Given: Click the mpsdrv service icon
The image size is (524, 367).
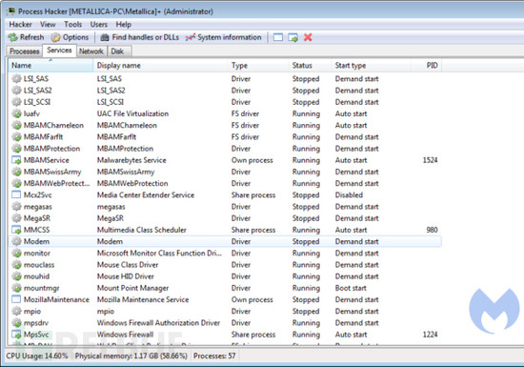Looking at the screenshot, I should point(16,323).
